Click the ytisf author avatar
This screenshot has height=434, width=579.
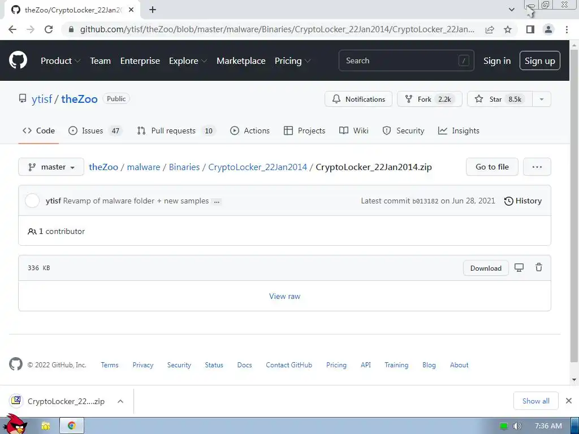(32, 201)
